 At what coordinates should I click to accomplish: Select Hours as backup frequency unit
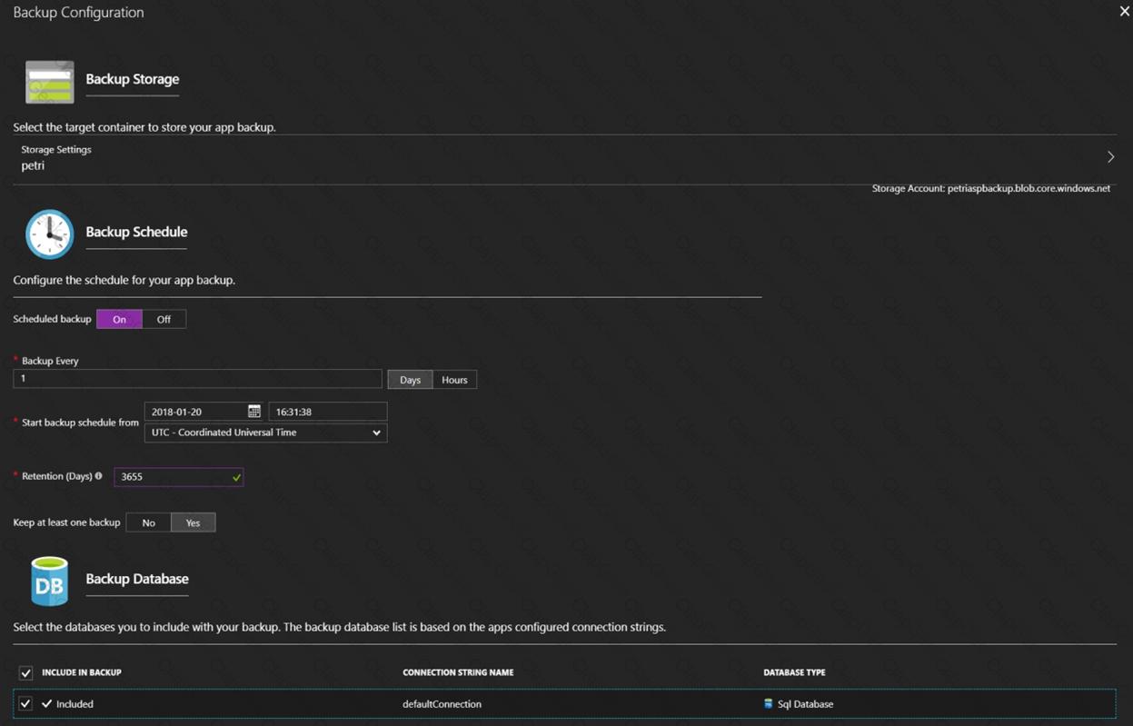[x=454, y=380]
